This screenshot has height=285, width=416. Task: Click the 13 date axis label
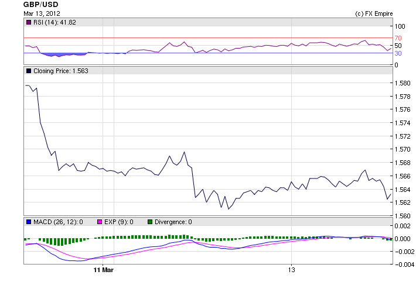(291, 270)
